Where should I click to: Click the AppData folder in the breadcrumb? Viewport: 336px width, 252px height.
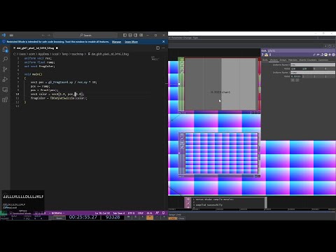pyautogui.click(x=43, y=54)
